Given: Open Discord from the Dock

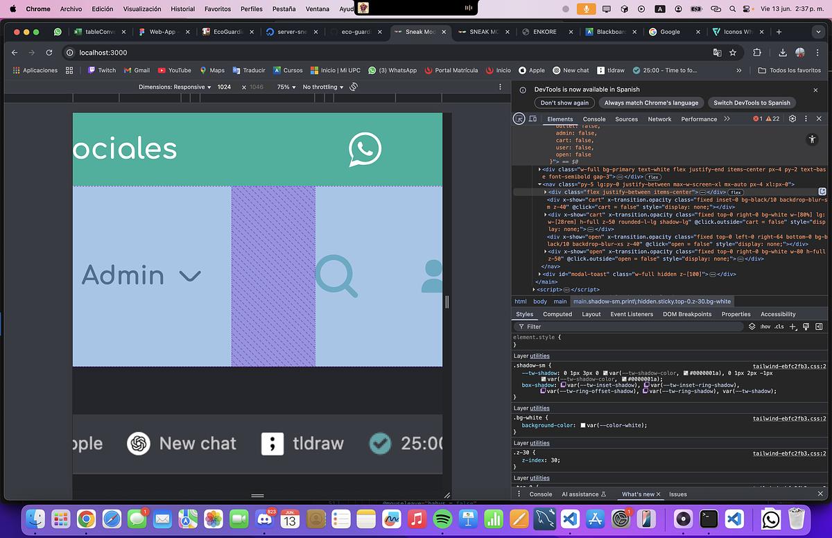Looking at the screenshot, I should (x=263, y=519).
